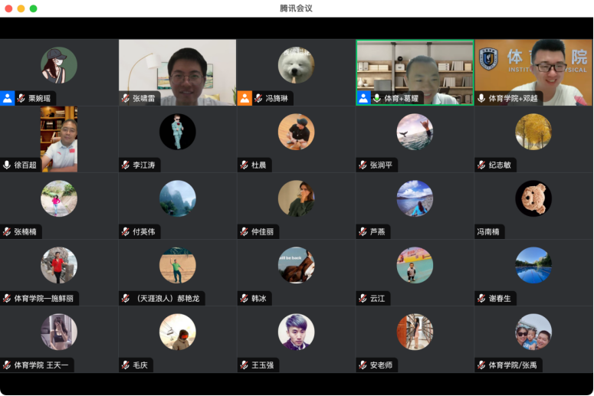Click 冯南楠's teddy bear avatar

point(533,198)
